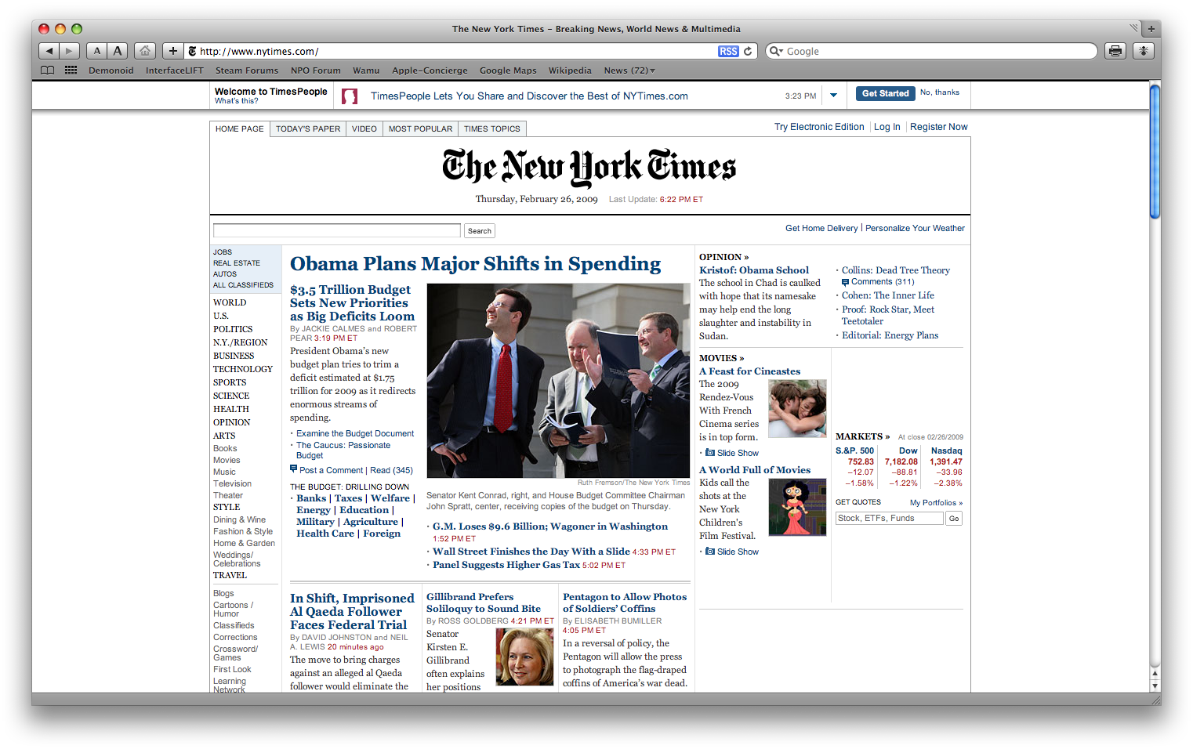
Task: Add bookmark with the plus button
Action: click(173, 51)
